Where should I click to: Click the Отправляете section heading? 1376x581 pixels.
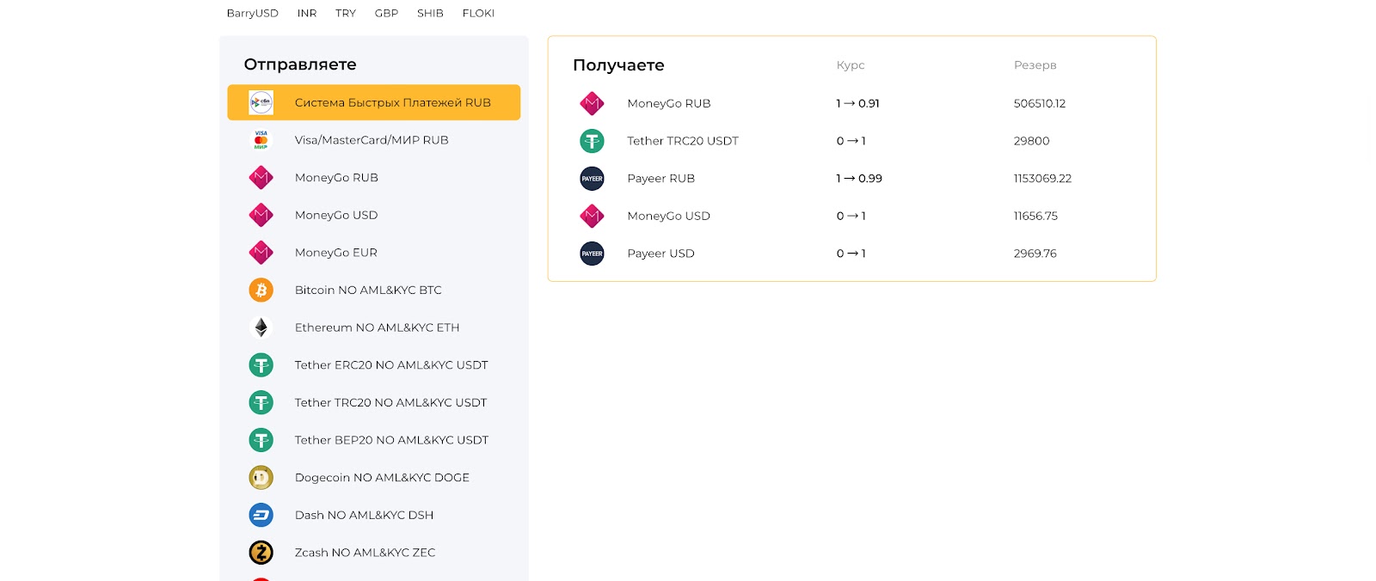(300, 64)
